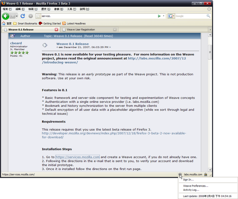Click the topic header icon beside Author
Viewport: 238px width, 199px height.
click(x=13, y=36)
